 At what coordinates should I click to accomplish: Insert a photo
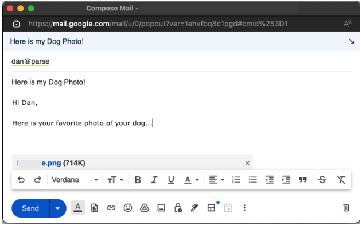point(161,208)
